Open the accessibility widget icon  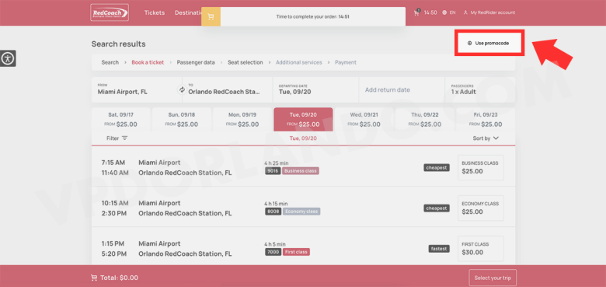8,58
